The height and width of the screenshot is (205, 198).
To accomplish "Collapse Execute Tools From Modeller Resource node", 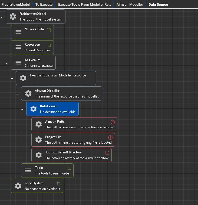I will click(x=12, y=79).
